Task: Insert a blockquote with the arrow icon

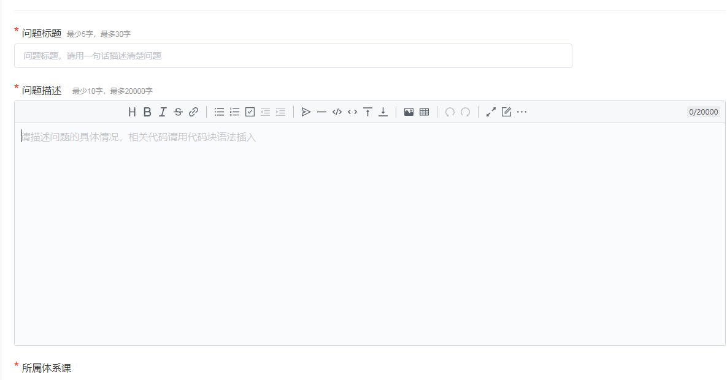Action: (x=306, y=112)
